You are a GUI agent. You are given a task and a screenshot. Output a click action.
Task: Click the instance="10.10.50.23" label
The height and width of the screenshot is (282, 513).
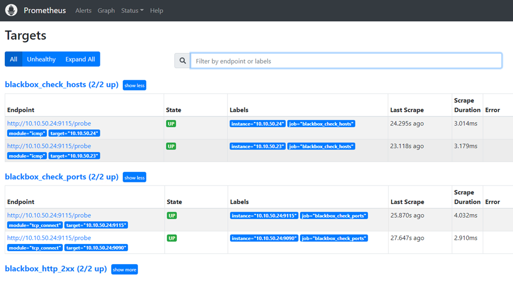257,146
